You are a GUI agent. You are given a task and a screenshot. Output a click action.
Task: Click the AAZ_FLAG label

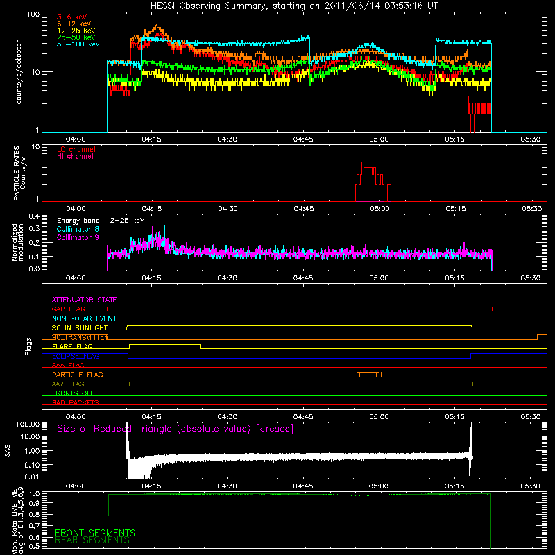pos(68,384)
